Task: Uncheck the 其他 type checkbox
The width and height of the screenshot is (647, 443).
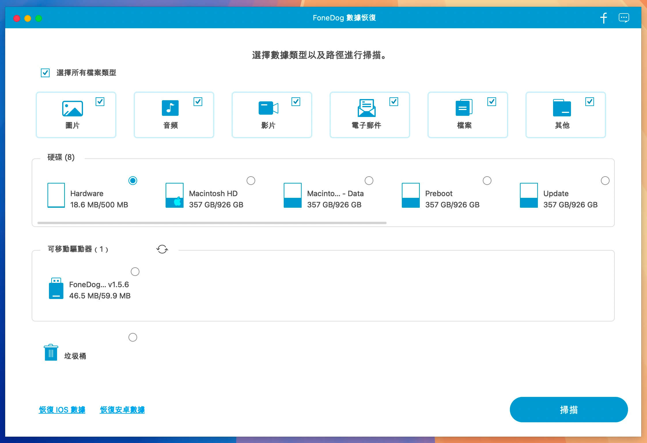Action: (590, 102)
